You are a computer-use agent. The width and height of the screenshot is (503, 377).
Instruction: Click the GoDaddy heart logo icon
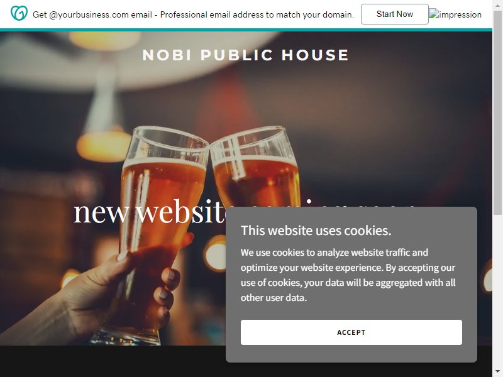19,13
